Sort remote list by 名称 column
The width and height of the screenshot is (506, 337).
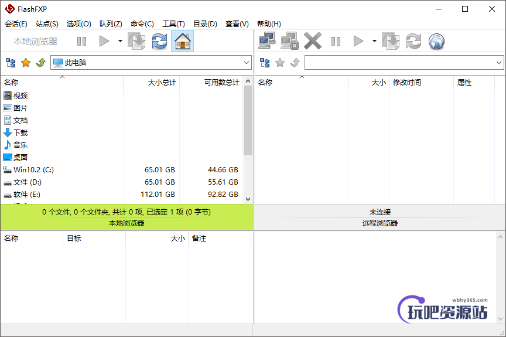(301, 83)
